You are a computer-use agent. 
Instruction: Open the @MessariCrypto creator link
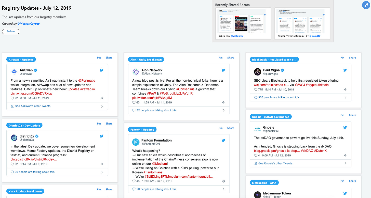(x=29, y=24)
